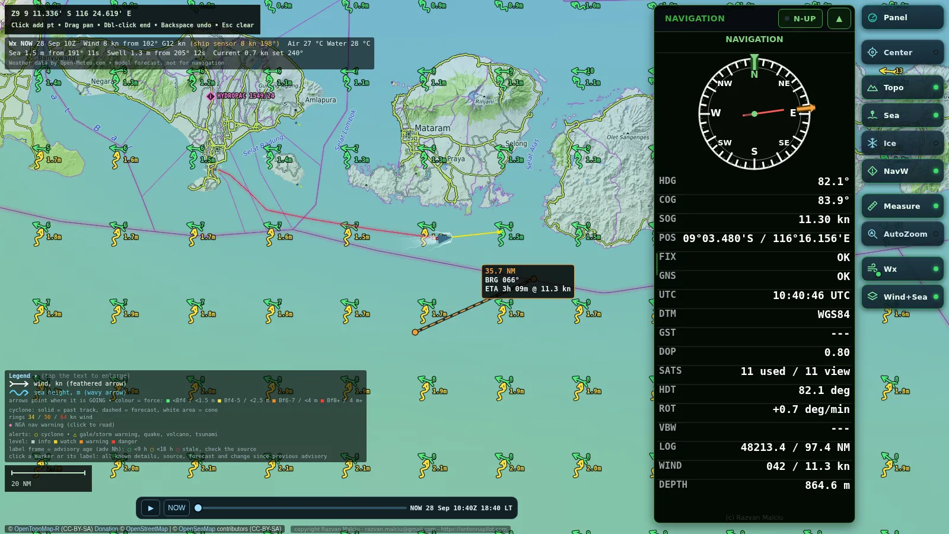Select the orange route start waypoint
This screenshot has height=534, width=949.
click(x=415, y=332)
